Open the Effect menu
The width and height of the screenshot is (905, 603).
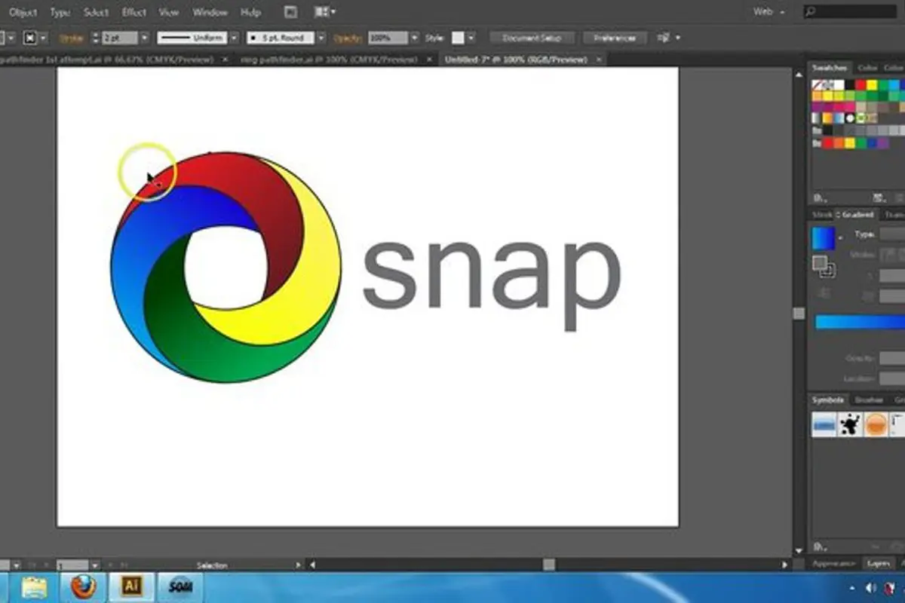click(x=134, y=12)
